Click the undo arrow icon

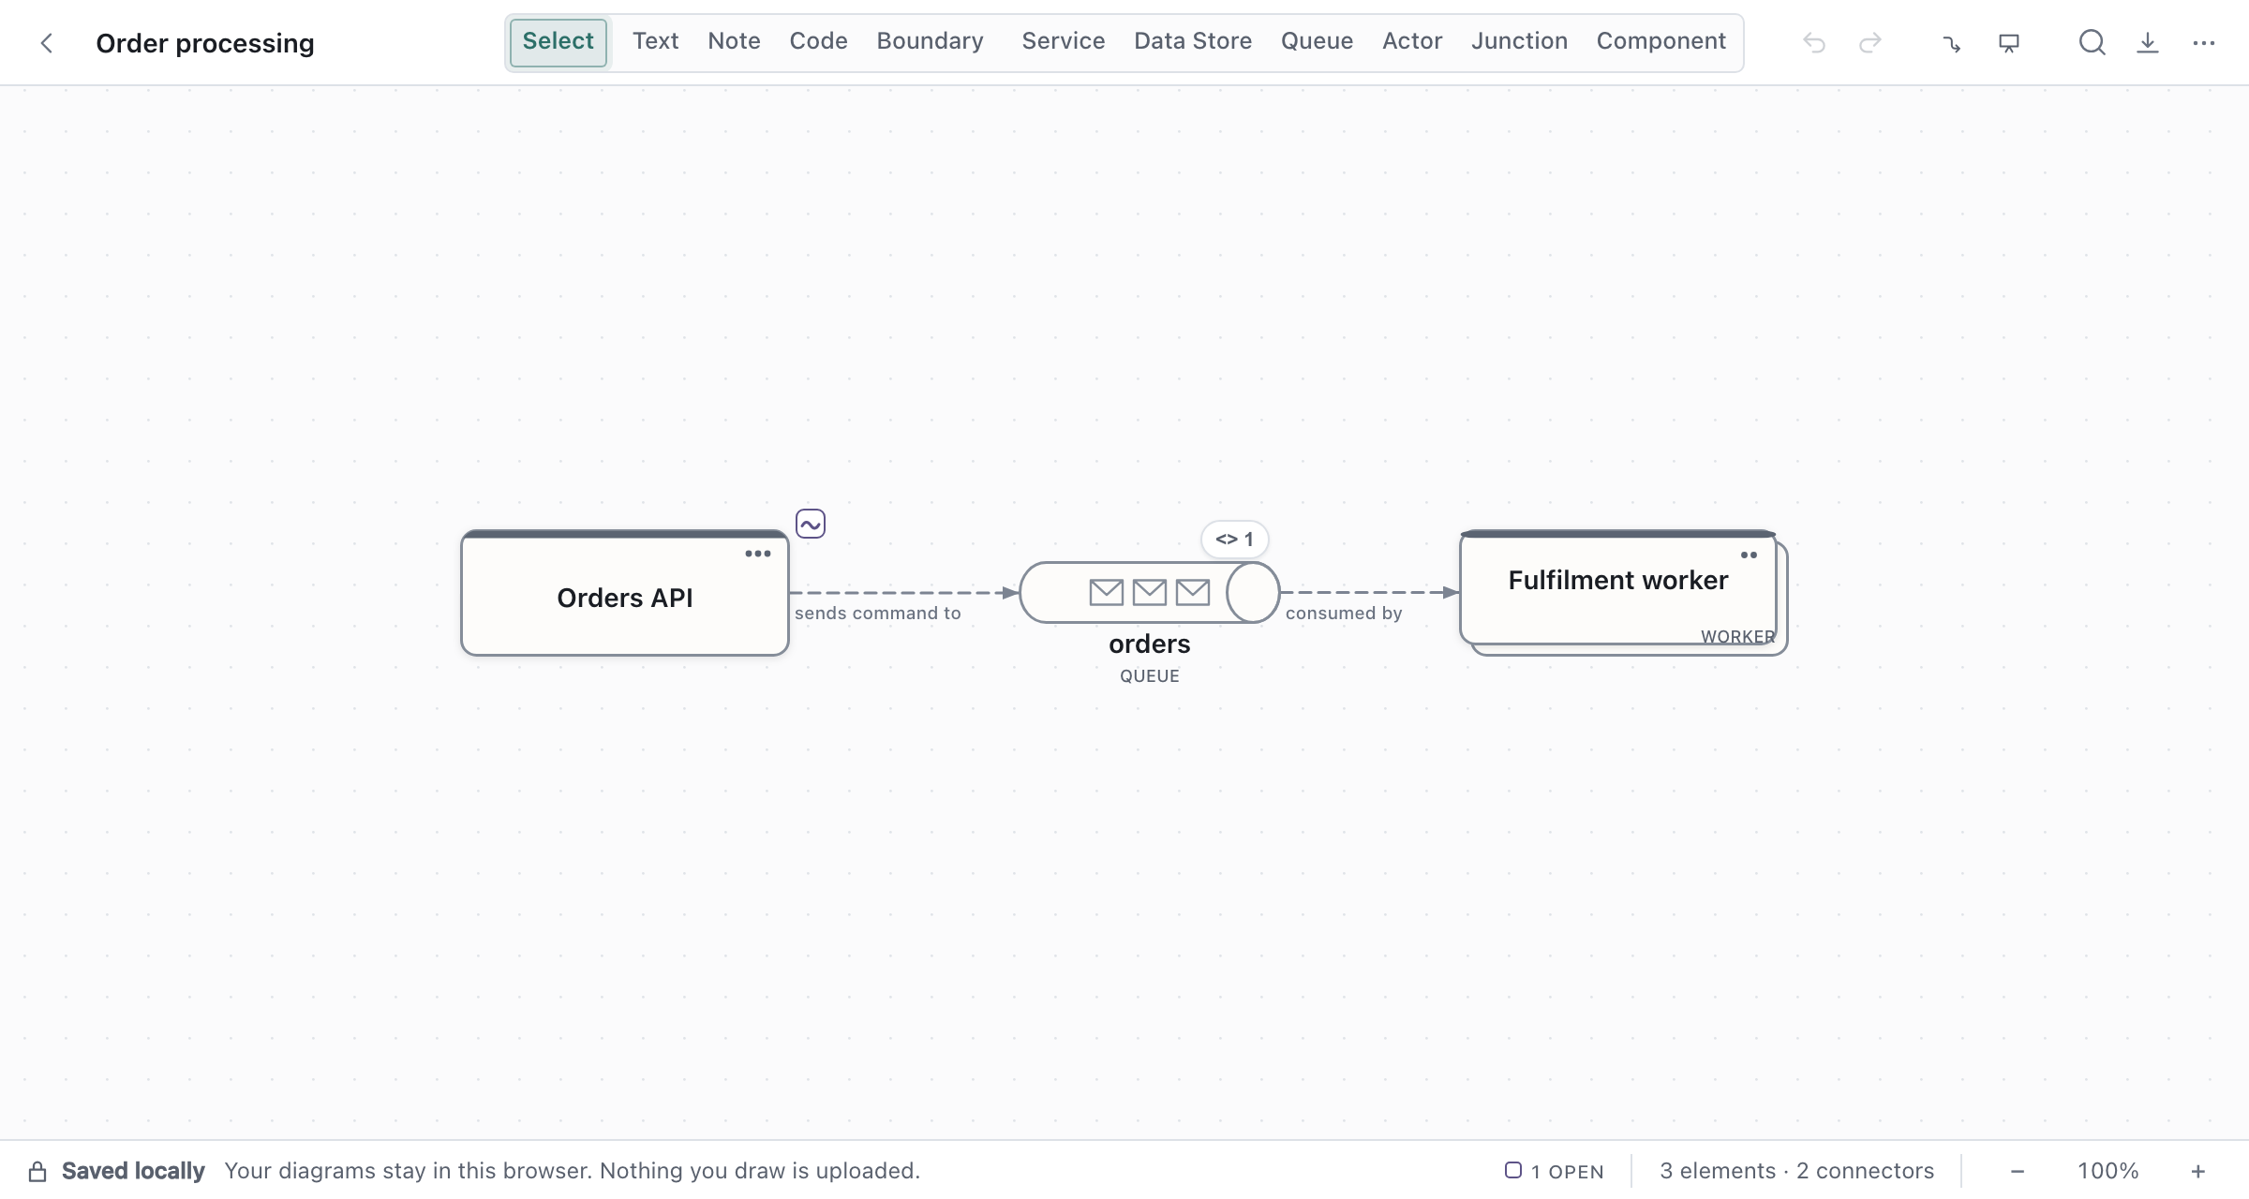pos(1814,43)
